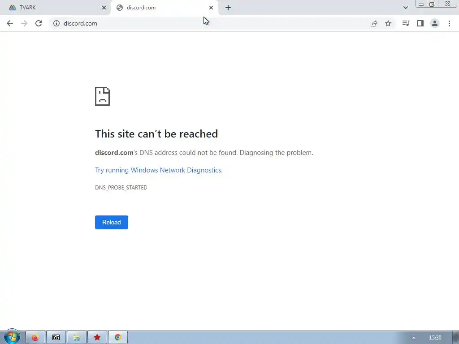Click the Chrome taskbar icon
This screenshot has height=344, width=459.
click(118, 338)
